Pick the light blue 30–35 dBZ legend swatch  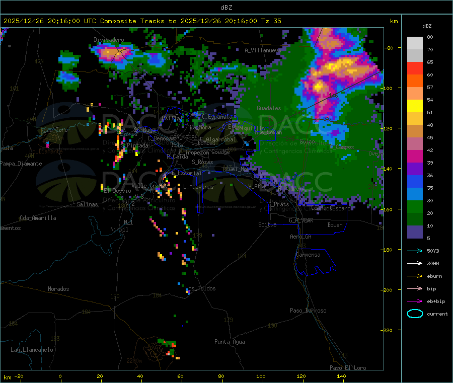pos(415,194)
